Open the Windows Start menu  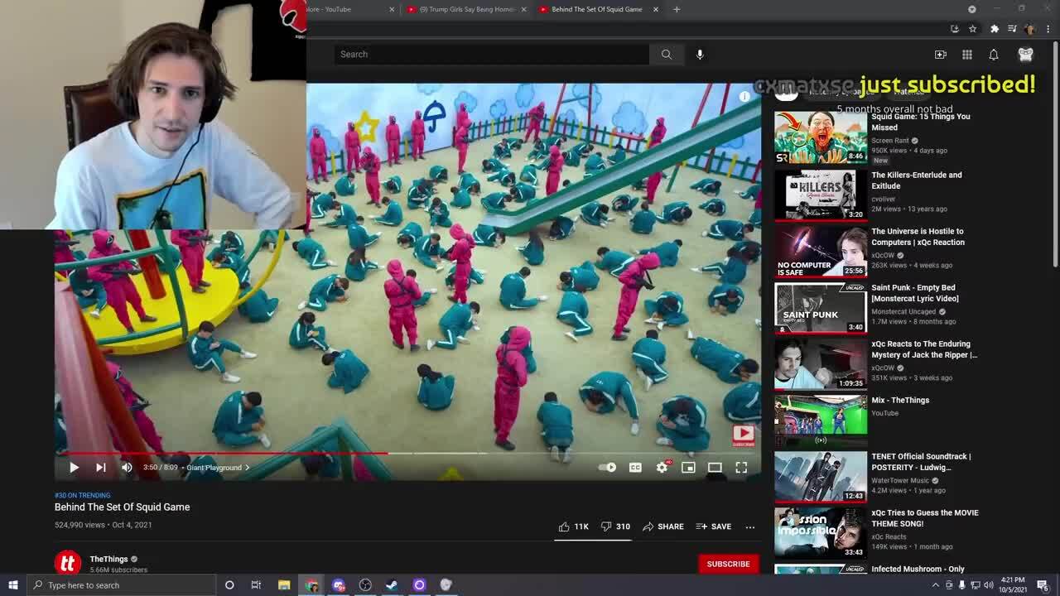click(12, 585)
